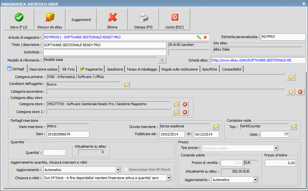This screenshot has width=308, height=191.
Task: Close the Anagrafica Articolo eBay window
Action: 304,3
